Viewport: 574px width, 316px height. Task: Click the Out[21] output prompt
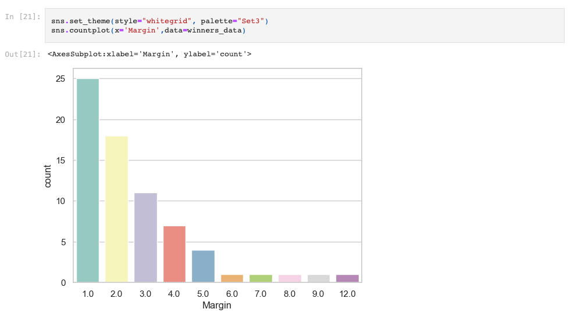(x=22, y=55)
